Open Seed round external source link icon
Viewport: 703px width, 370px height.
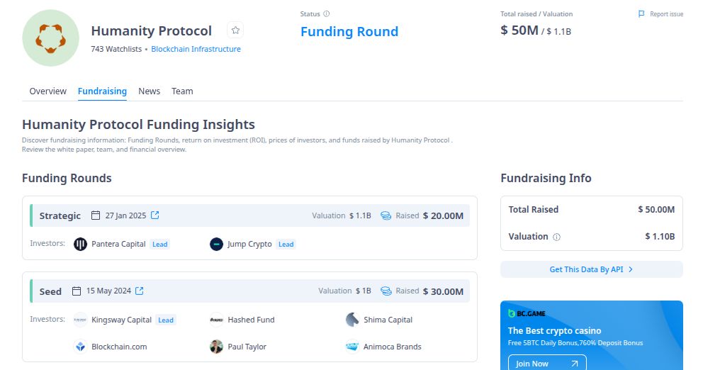[x=140, y=291]
